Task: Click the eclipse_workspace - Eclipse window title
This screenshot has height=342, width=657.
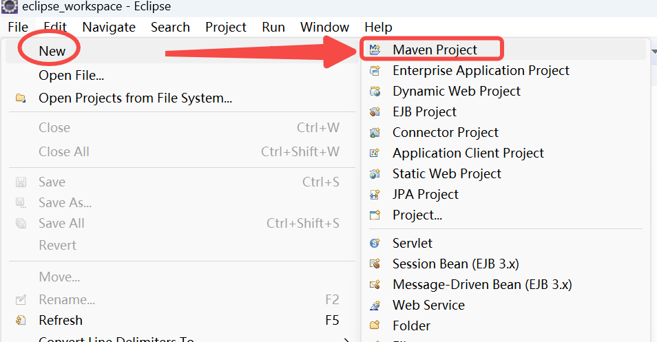Action: [96, 7]
